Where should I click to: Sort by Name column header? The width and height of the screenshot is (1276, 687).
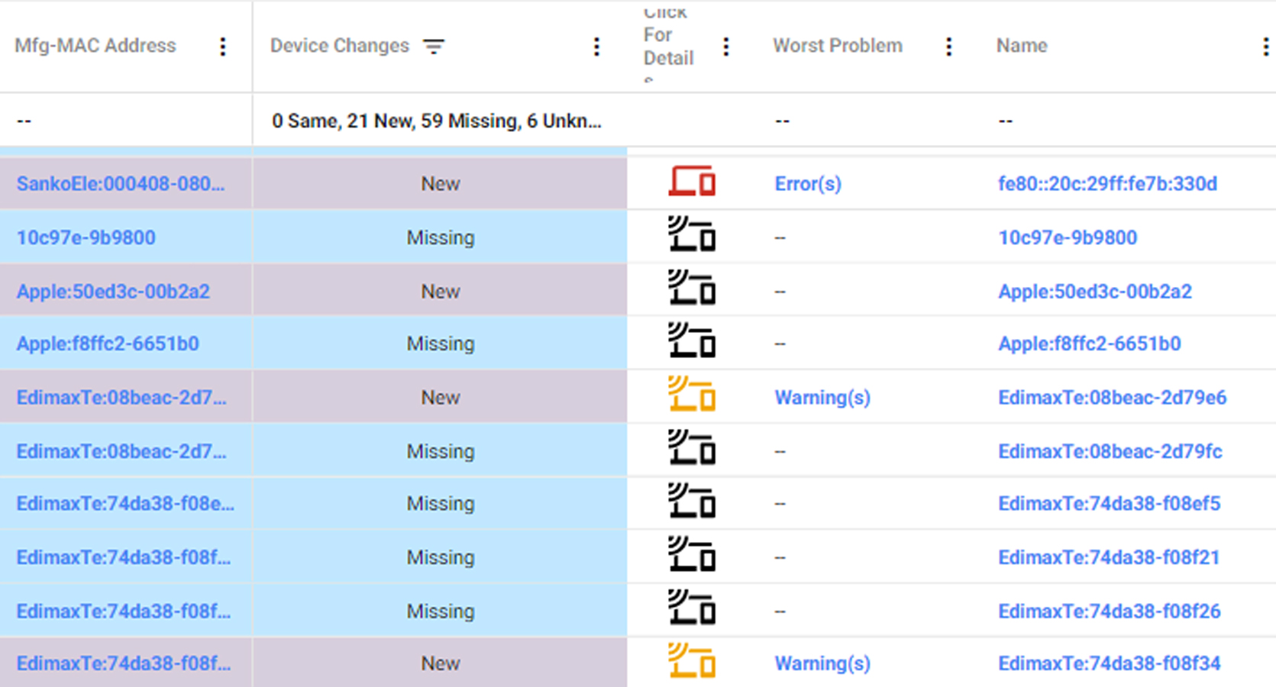pos(1021,46)
